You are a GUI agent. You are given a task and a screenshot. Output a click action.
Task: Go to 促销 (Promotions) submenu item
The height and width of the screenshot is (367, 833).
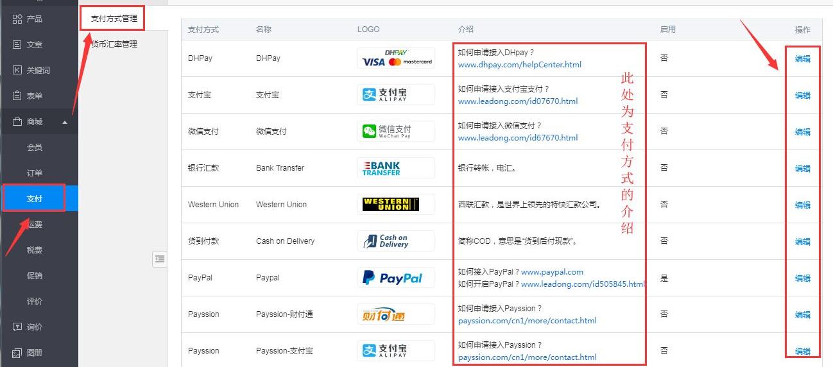pos(35,276)
